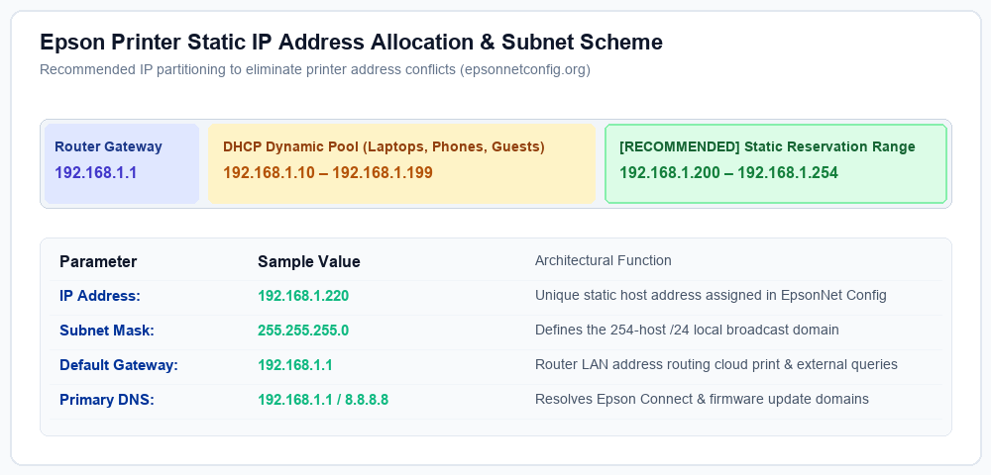Select the Router Gateway card
Image resolution: width=991 pixels, height=475 pixels.
tap(122, 163)
